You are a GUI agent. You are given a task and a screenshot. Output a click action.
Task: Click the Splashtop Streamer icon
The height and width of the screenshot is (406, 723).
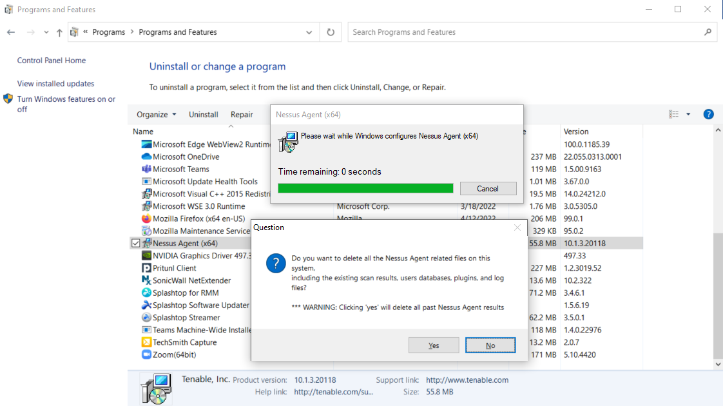pos(146,318)
